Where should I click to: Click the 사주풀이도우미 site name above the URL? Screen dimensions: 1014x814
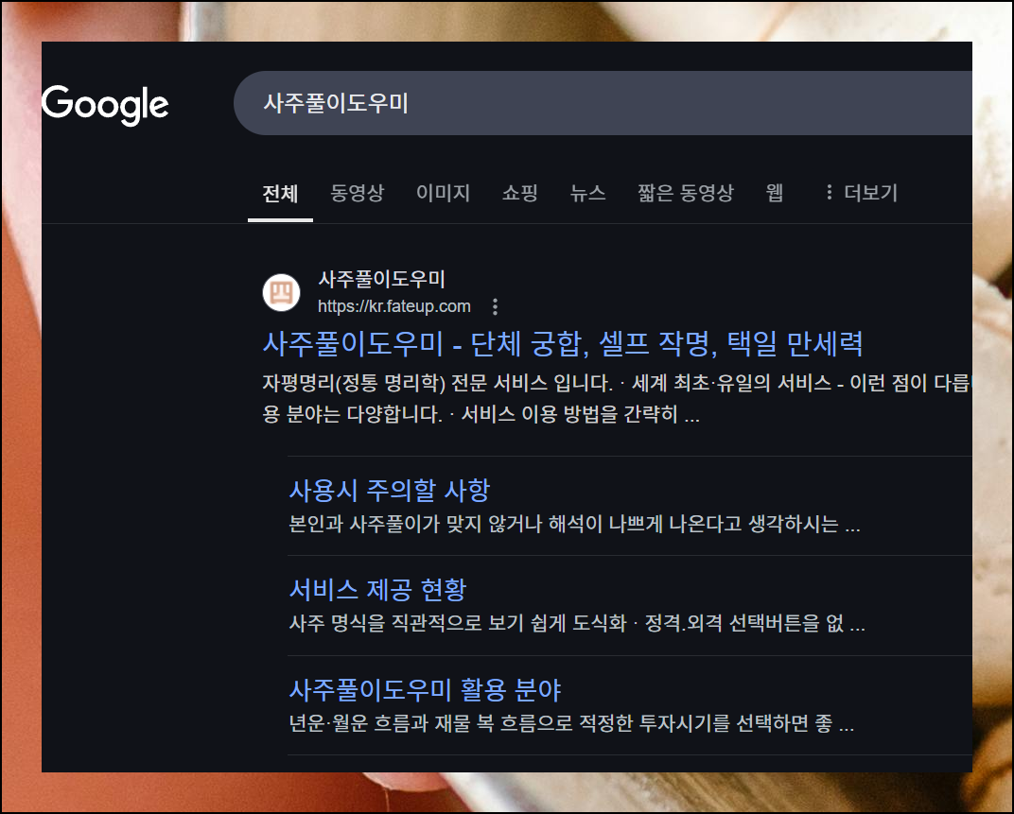pos(381,279)
